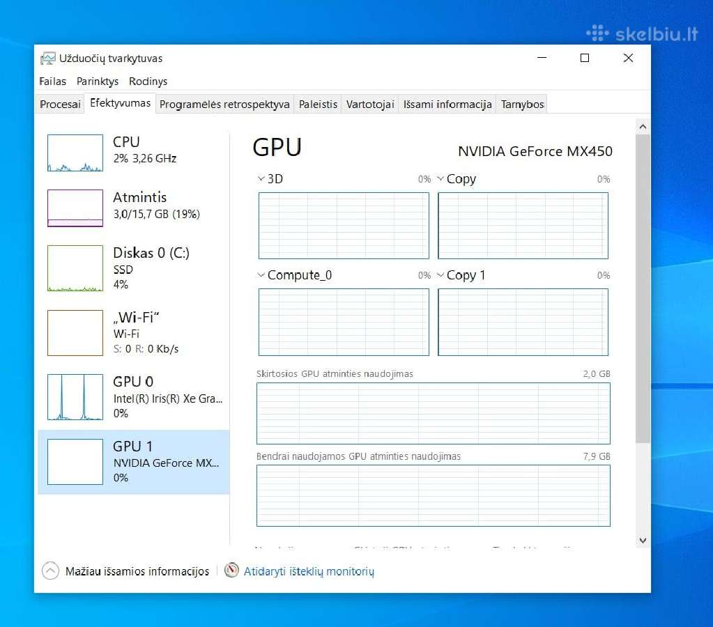713x627 pixels.
Task: Minimize the Task Manager window
Action: click(542, 58)
